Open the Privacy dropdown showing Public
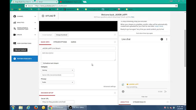This screenshot has height=110, width=196. click(x=57, y=82)
